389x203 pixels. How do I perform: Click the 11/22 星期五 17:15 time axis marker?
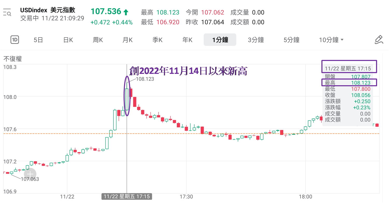point(127,197)
